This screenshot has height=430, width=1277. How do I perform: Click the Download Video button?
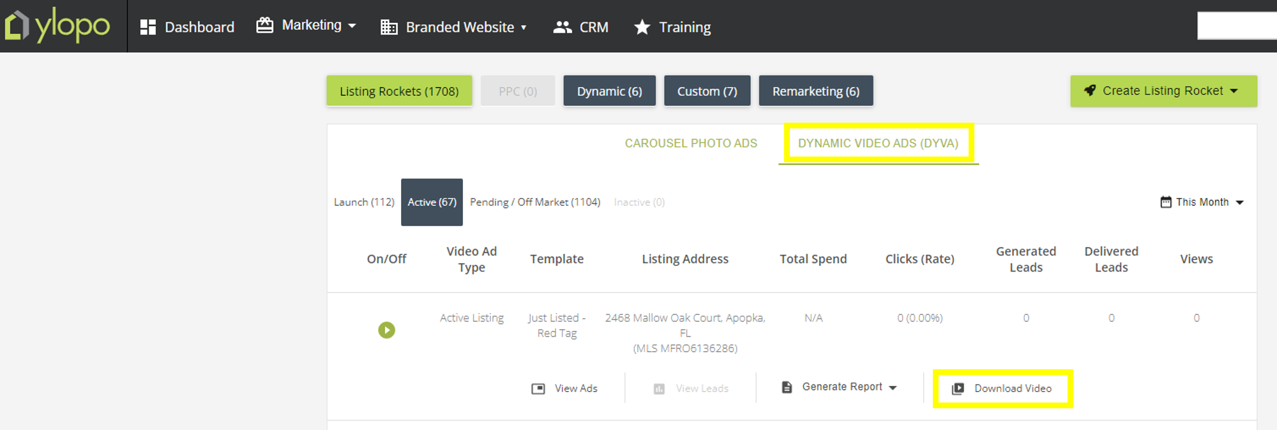1001,388
